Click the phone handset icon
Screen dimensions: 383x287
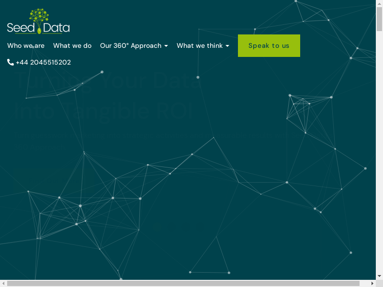11,62
